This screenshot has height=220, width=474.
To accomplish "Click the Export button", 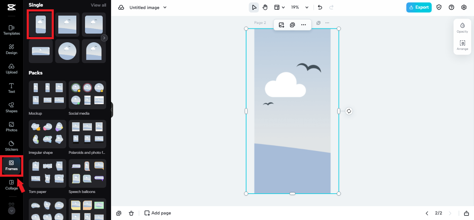I will pyautogui.click(x=419, y=7).
